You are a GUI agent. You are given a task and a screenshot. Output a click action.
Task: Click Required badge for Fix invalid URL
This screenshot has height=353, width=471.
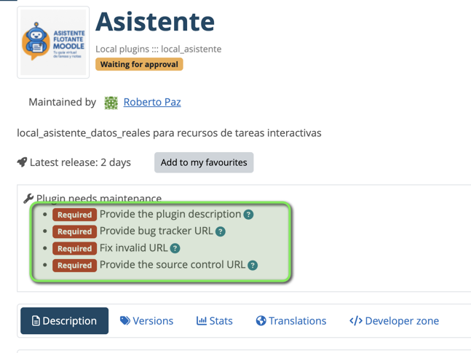[74, 248]
